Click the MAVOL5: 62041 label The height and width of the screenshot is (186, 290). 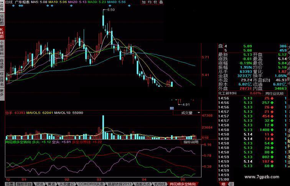coord(40,113)
